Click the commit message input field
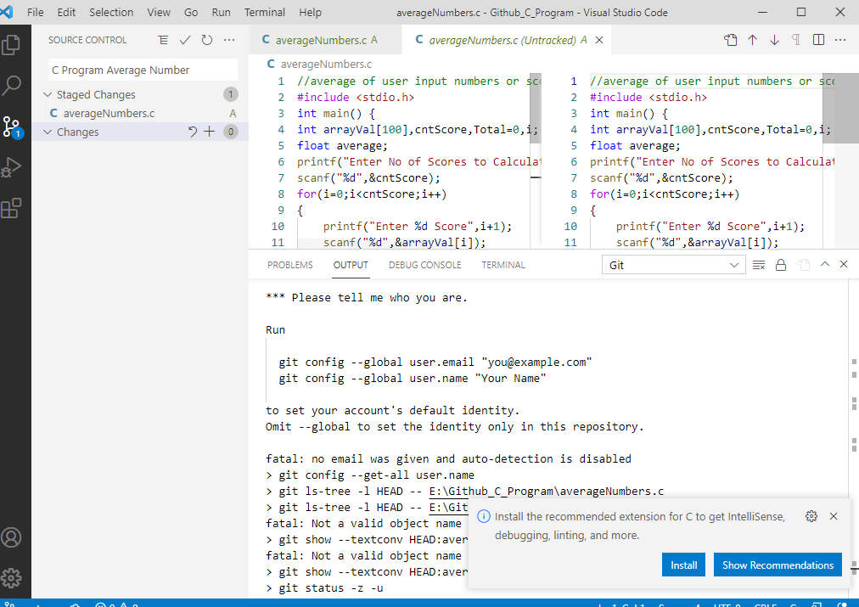Image resolution: width=859 pixels, height=607 pixels. click(143, 70)
